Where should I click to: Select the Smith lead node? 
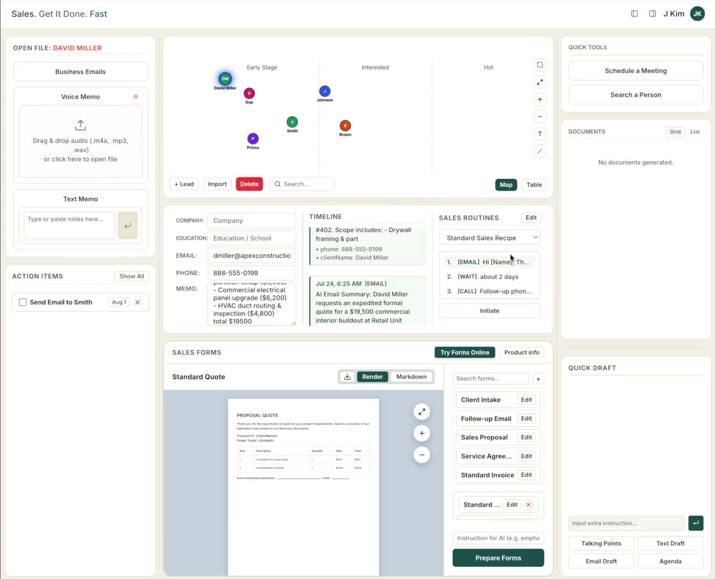pos(292,122)
